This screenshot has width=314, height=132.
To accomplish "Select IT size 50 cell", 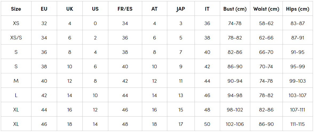I will pos(207,124).
